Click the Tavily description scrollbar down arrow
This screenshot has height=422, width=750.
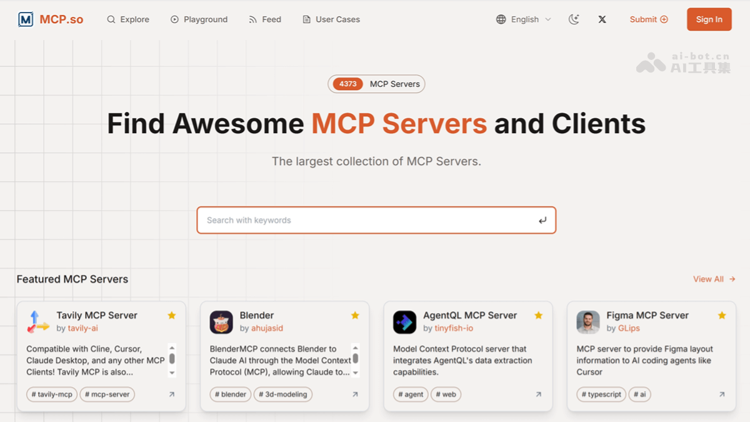pos(172,373)
